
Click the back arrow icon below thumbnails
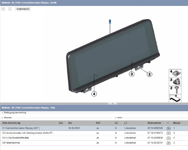click(175, 98)
